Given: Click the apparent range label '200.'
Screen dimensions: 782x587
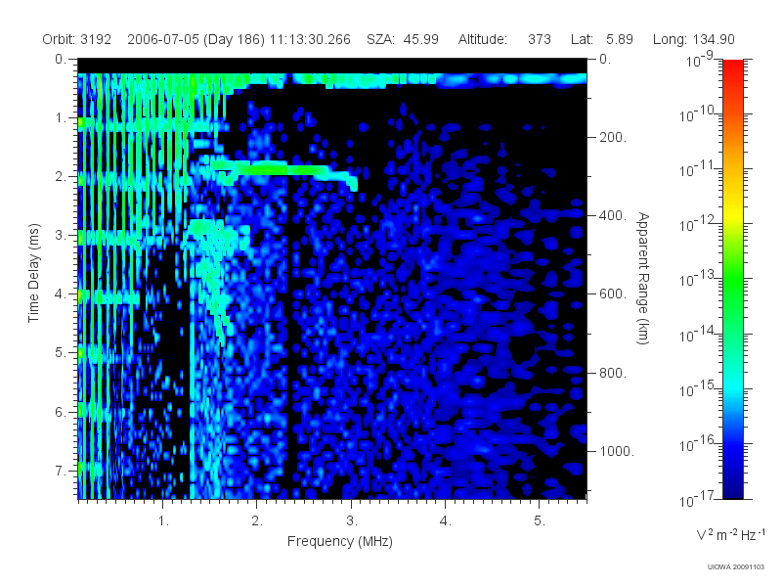Looking at the screenshot, I should click(613, 137).
